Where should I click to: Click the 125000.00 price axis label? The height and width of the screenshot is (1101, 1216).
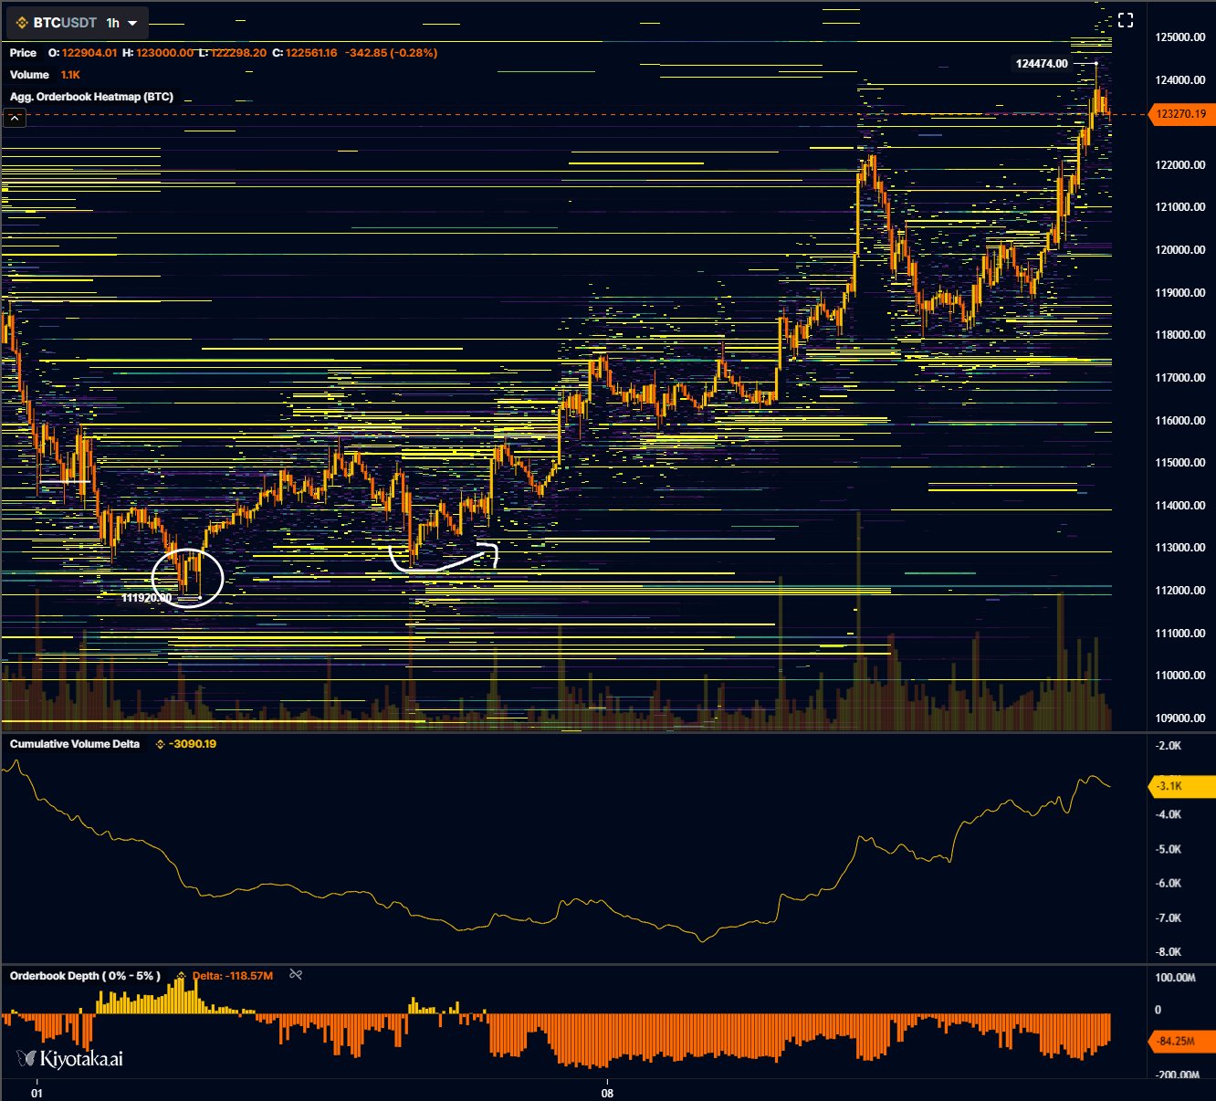[1180, 37]
